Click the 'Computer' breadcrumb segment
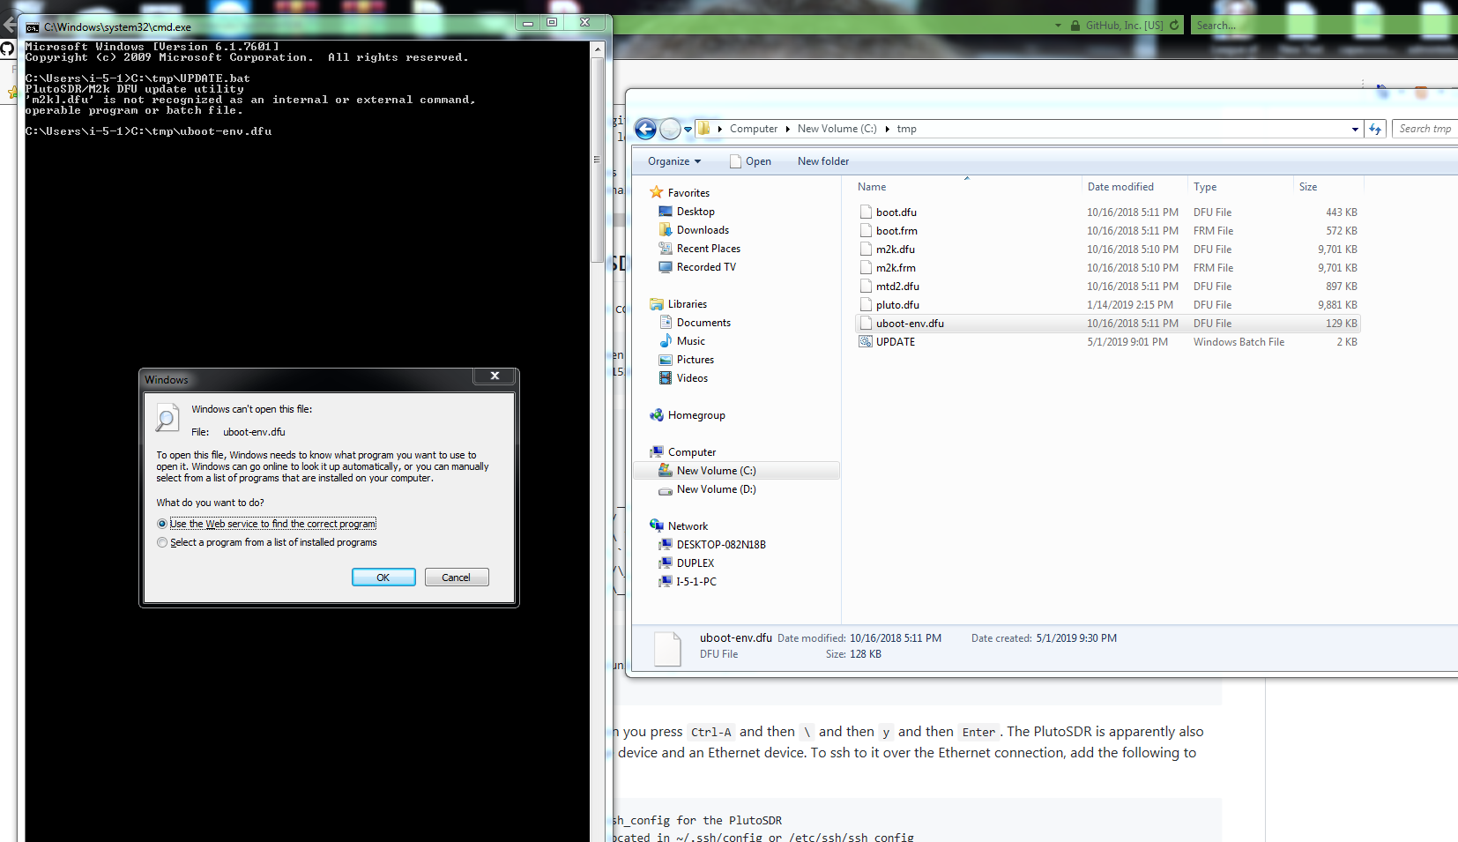1458x842 pixels. click(x=754, y=129)
